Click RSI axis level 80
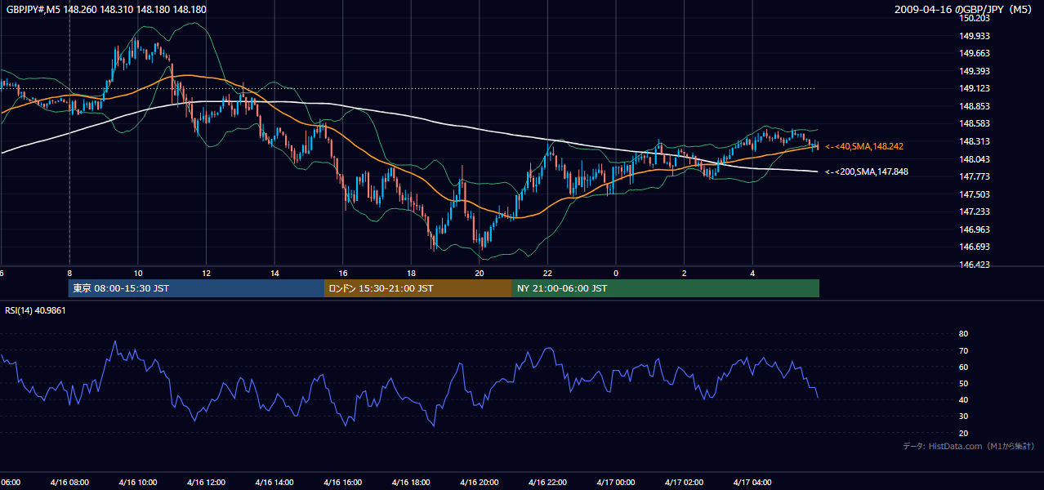This screenshot has height=490, width=1044. point(964,334)
